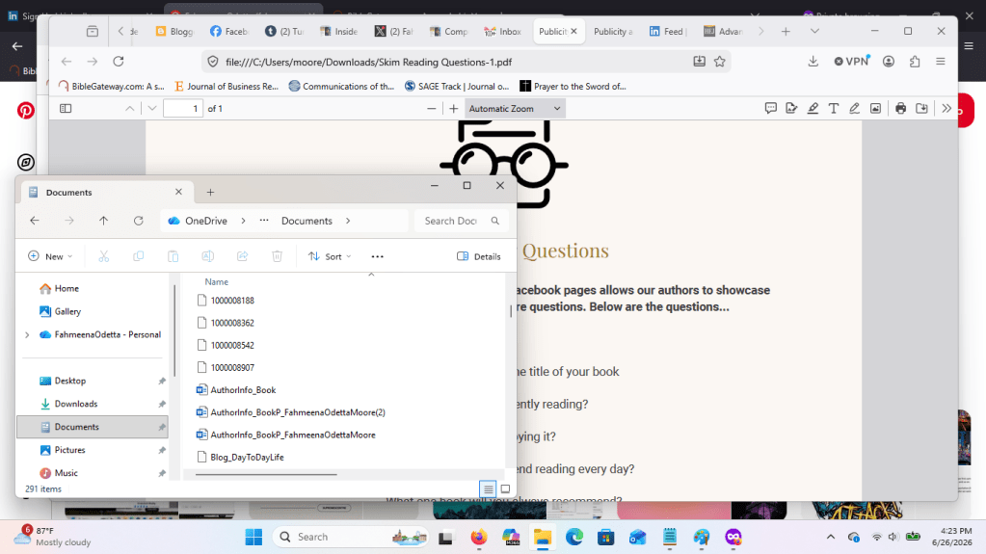Open BibleGateway.com bookmark
986x554 pixels.
[x=111, y=86]
